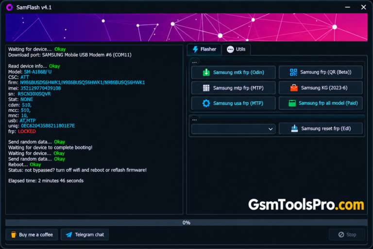Click the chat bubble icon on Utils tab
The image size is (373, 249).
[x=230, y=49]
